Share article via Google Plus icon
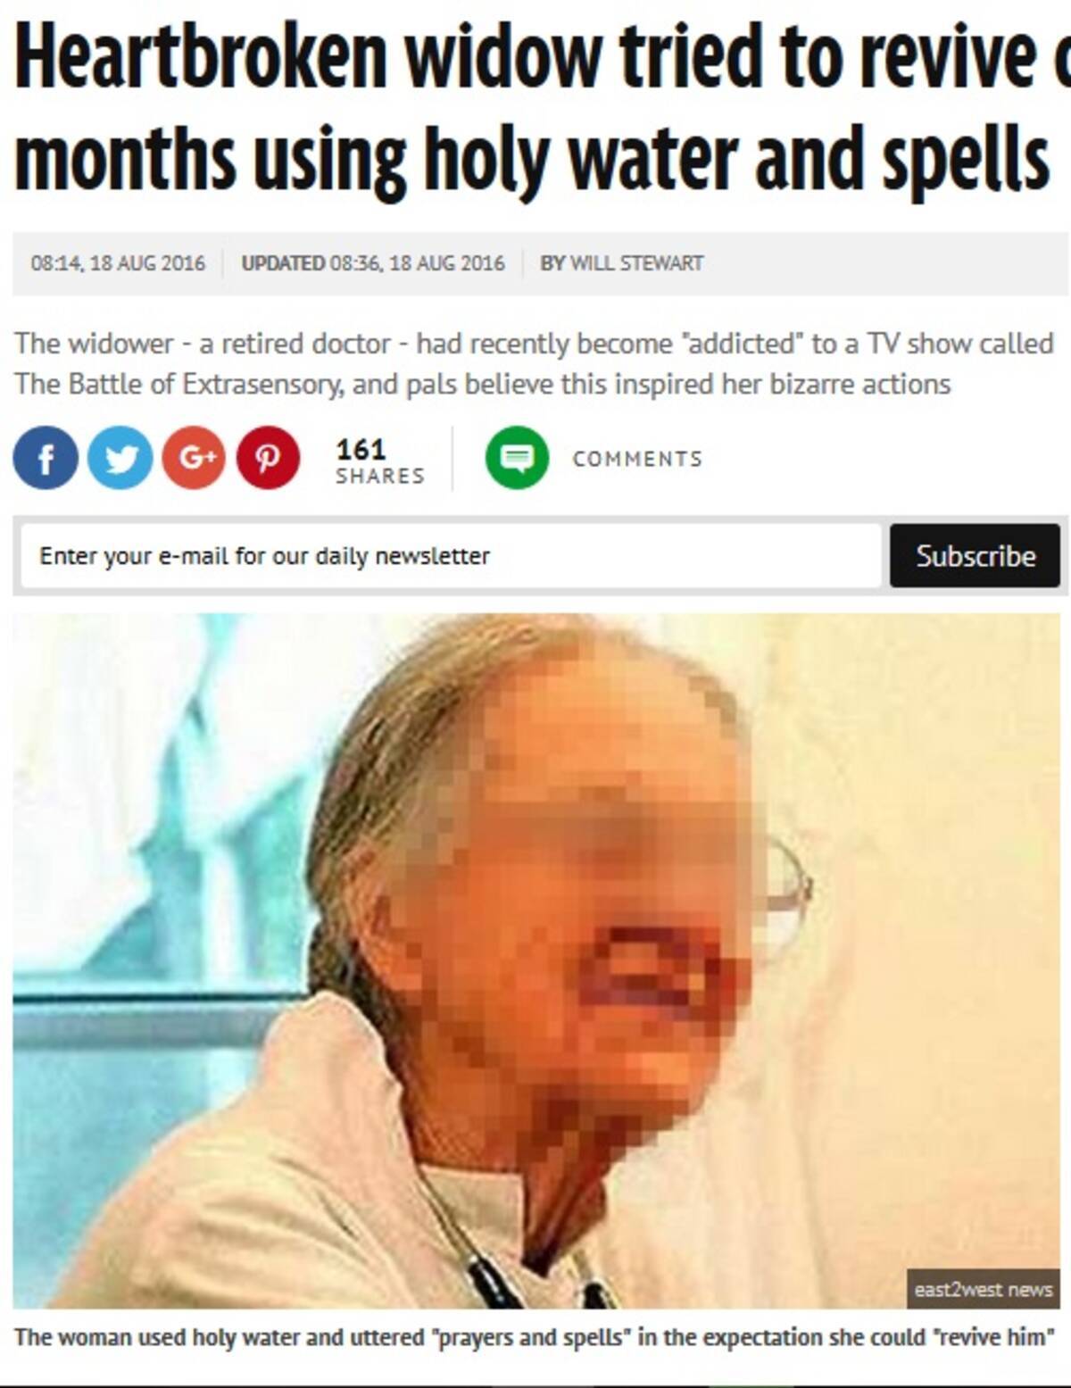Image resolution: width=1071 pixels, height=1388 pixels. (x=194, y=458)
